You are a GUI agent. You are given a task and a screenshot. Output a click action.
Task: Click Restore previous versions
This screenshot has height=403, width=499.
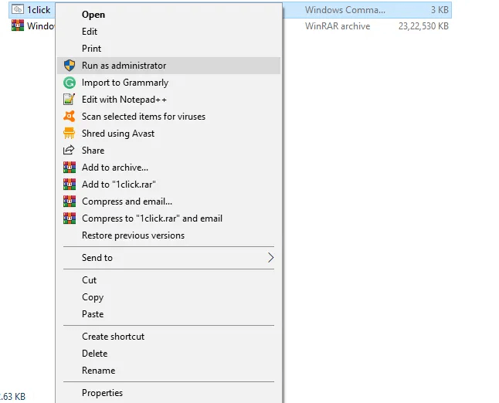133,235
